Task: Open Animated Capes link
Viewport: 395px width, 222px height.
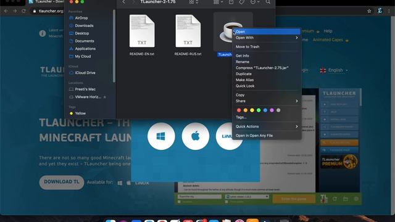Action: coord(331,39)
